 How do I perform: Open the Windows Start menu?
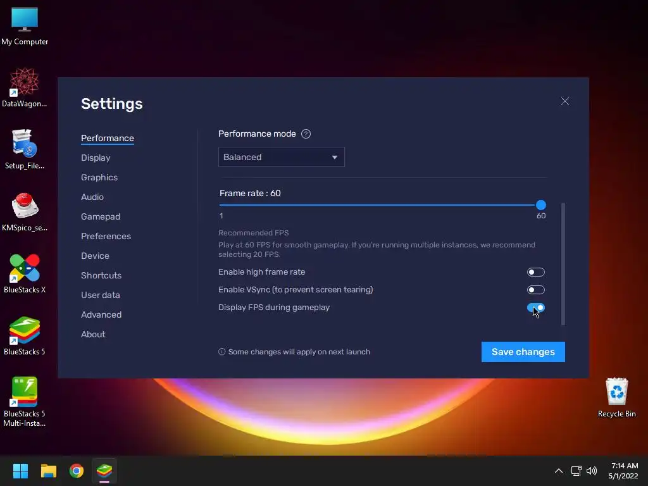[x=20, y=471]
